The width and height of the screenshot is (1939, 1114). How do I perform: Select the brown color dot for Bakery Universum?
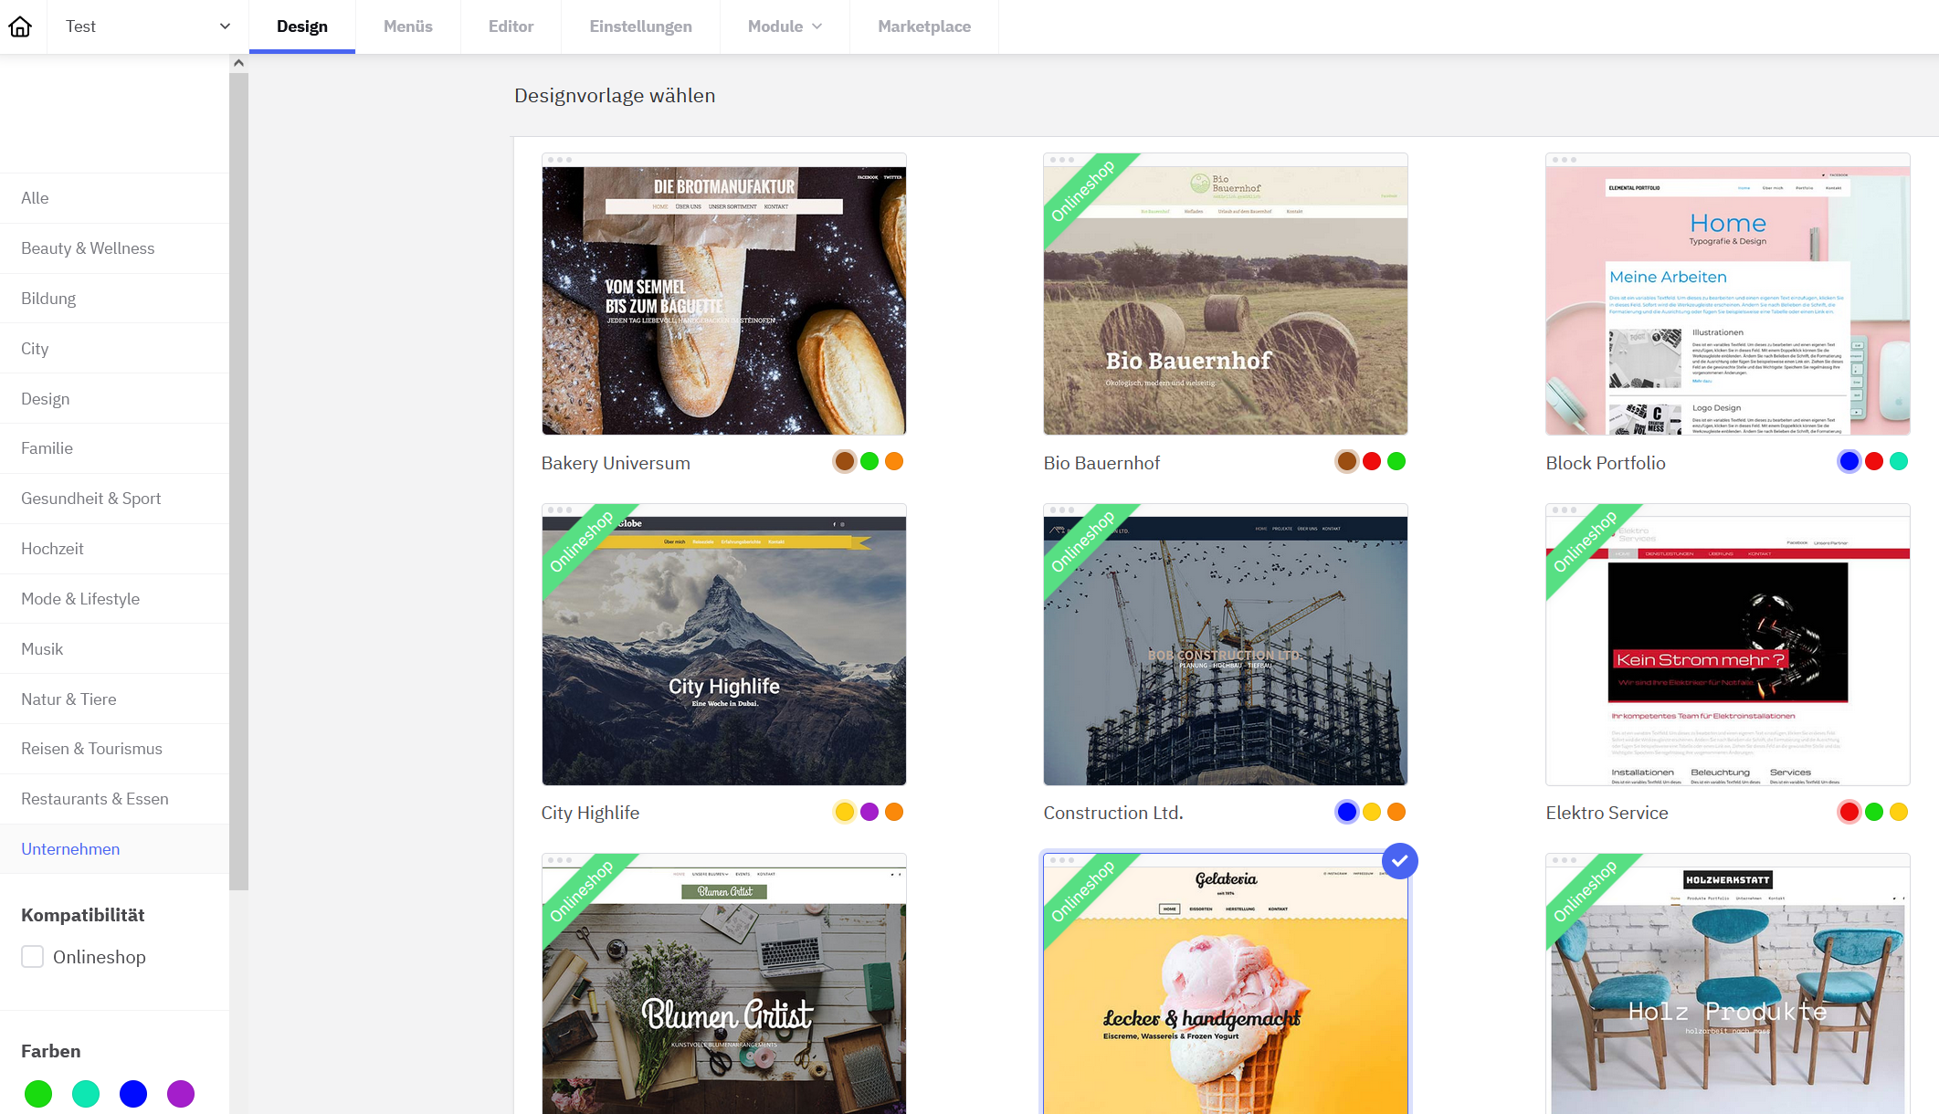[x=843, y=461]
